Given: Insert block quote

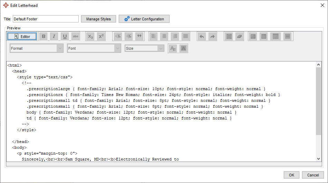Looking at the screenshot, I should (139, 36).
